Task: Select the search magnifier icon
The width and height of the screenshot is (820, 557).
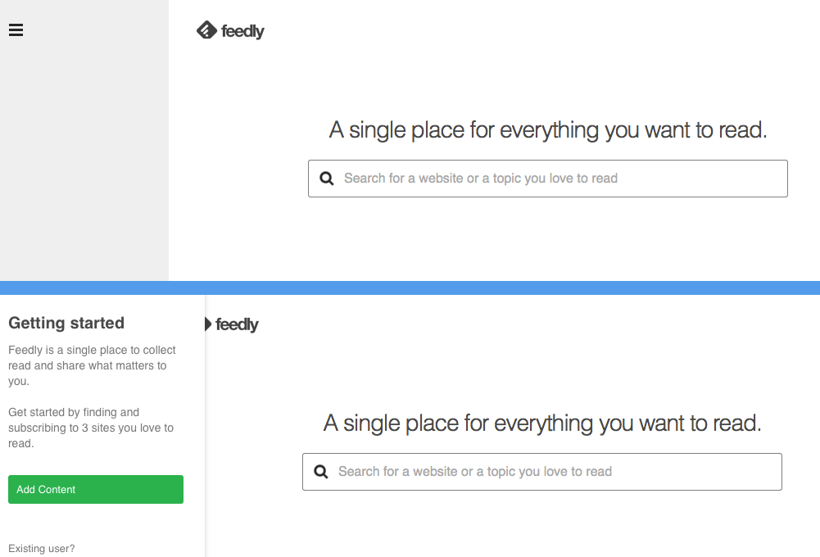Action: 327,178
